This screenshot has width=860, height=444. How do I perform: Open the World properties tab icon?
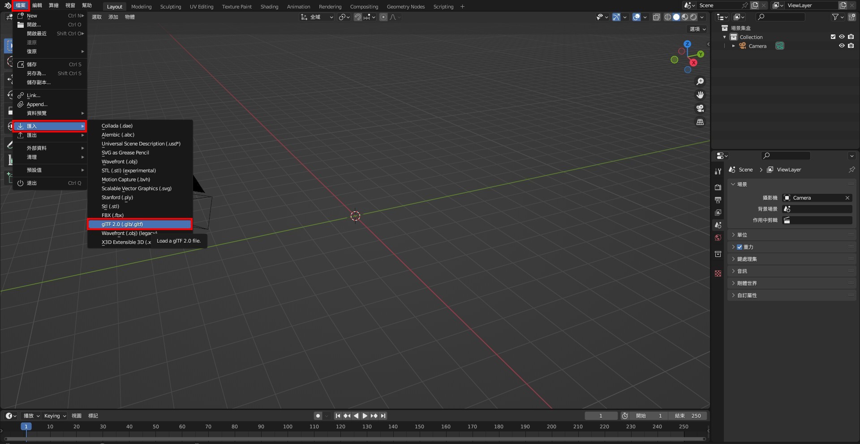(718, 238)
